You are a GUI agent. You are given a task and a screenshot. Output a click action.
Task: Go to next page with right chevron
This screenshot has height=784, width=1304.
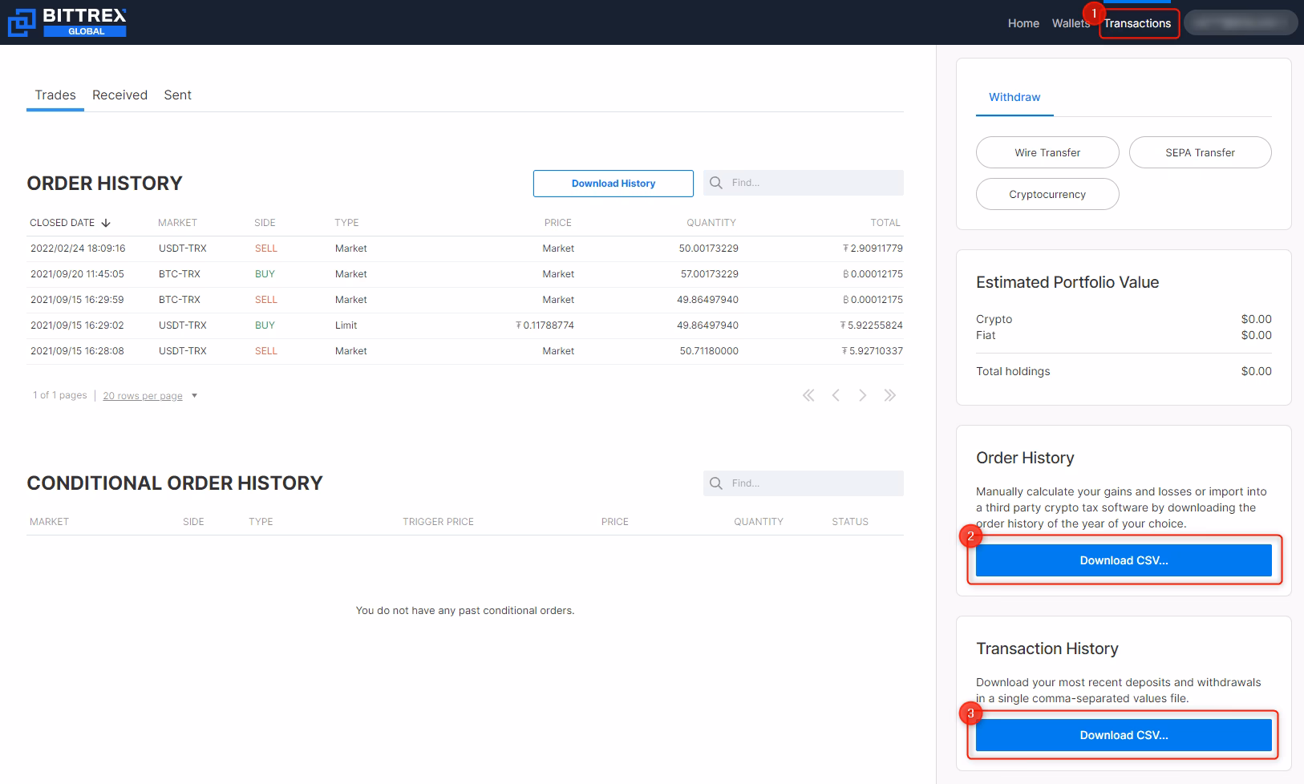[863, 394]
